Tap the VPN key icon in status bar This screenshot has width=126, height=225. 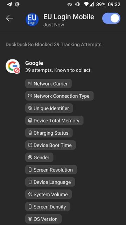70,5
